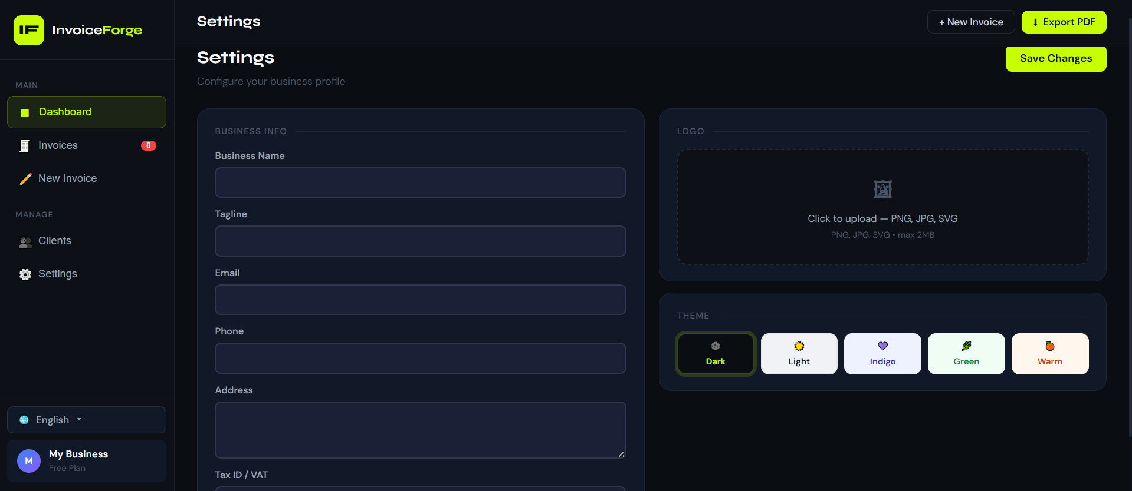Navigate to Clients page
This screenshot has width=1132, height=491.
coord(87,241)
